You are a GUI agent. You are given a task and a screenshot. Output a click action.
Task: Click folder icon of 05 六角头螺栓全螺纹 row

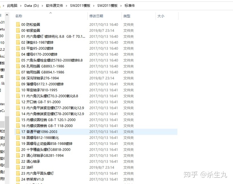click(x=18, y=60)
